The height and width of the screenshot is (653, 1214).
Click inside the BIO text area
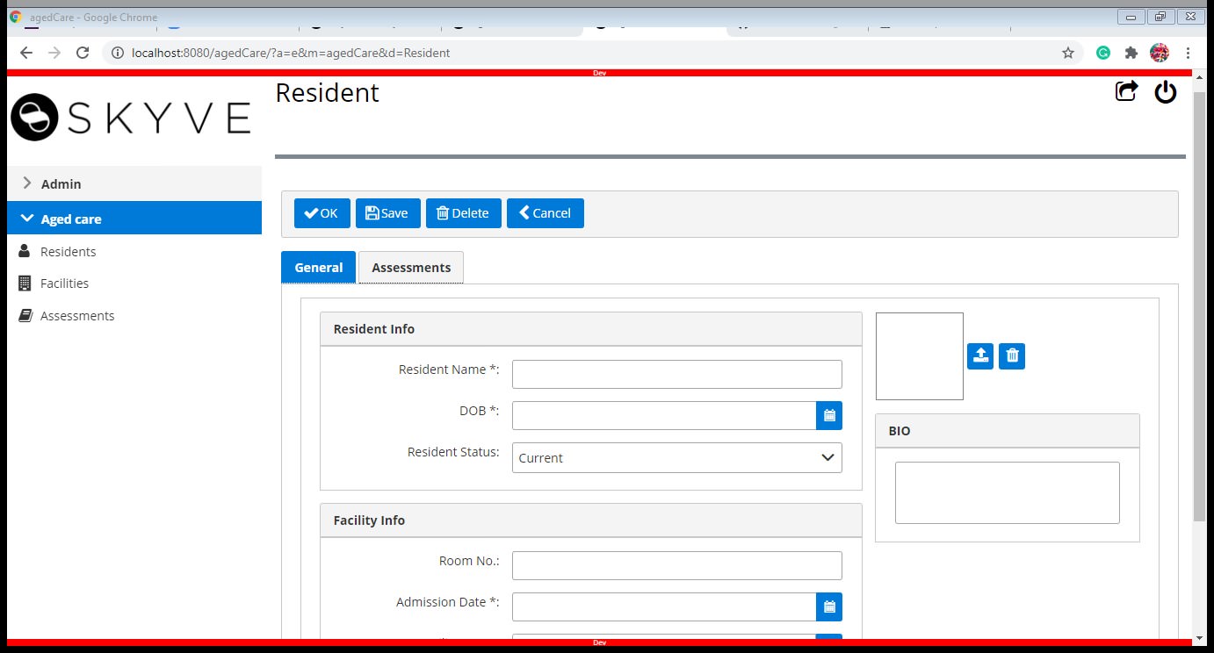click(x=1008, y=493)
